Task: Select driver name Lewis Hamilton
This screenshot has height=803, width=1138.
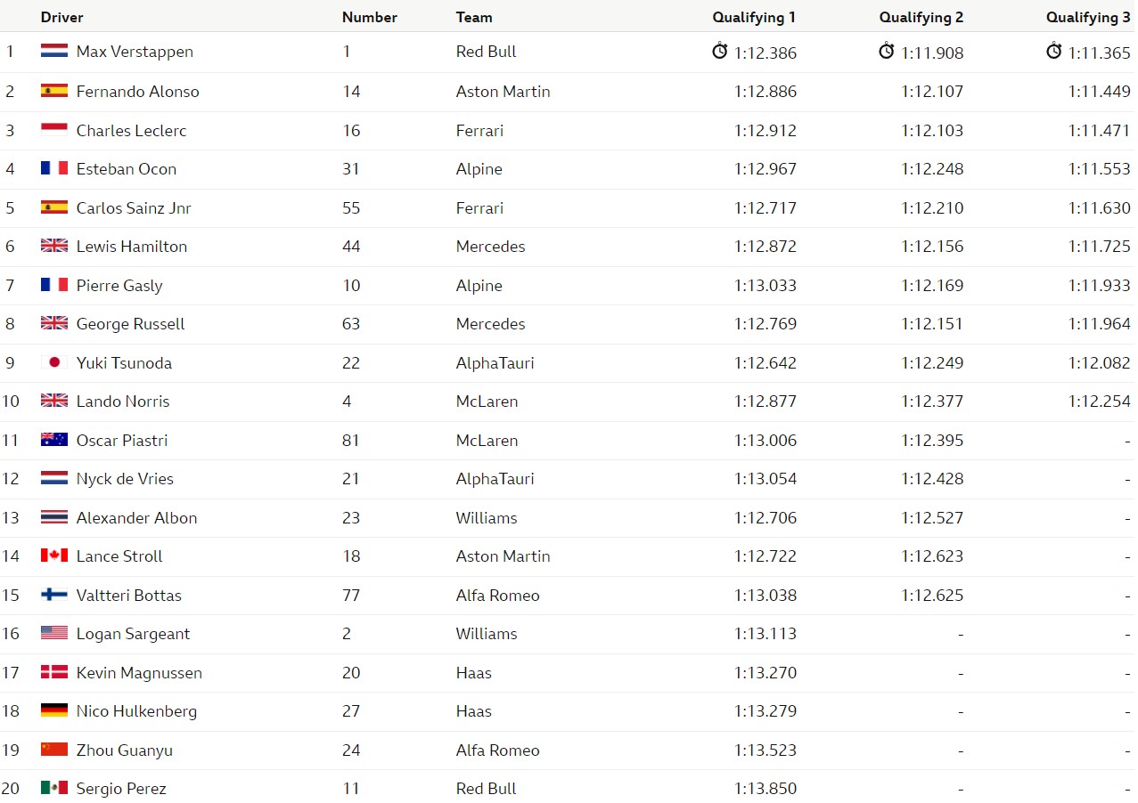Action: pyautogui.click(x=132, y=247)
